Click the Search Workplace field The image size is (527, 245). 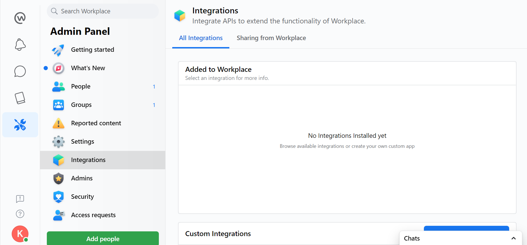point(103,11)
